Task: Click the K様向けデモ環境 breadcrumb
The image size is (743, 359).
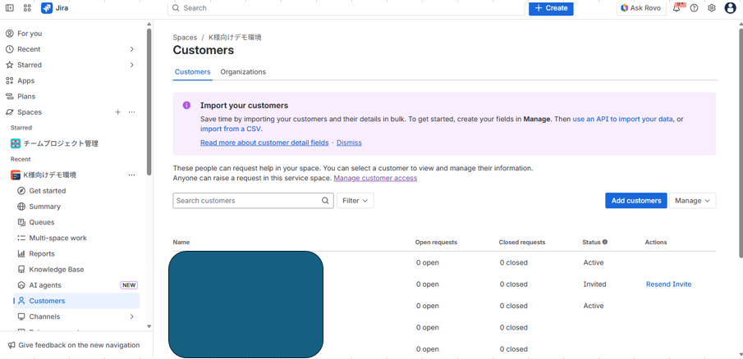Action: pos(235,38)
